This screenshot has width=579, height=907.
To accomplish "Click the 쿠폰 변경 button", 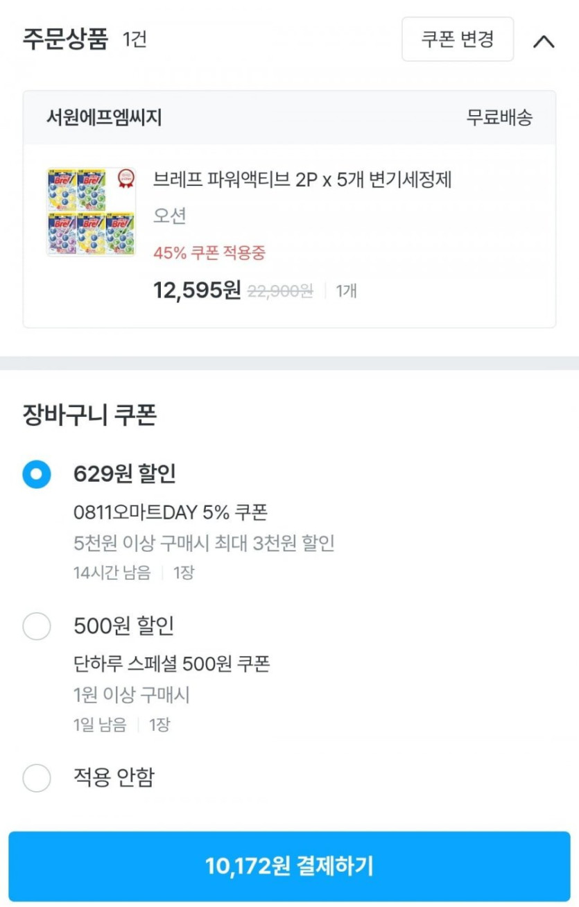I will [458, 39].
